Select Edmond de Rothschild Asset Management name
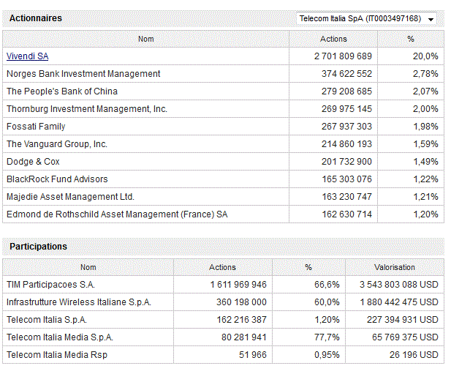Viewport: 451px width, 374px height. pyautogui.click(x=117, y=214)
